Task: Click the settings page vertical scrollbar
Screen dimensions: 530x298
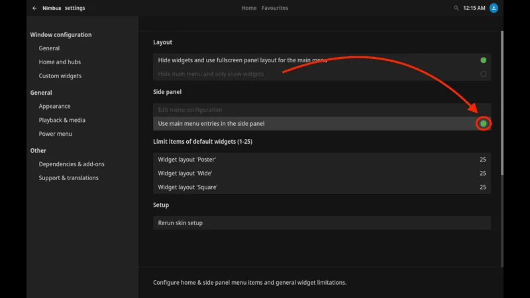Action: tap(502, 103)
